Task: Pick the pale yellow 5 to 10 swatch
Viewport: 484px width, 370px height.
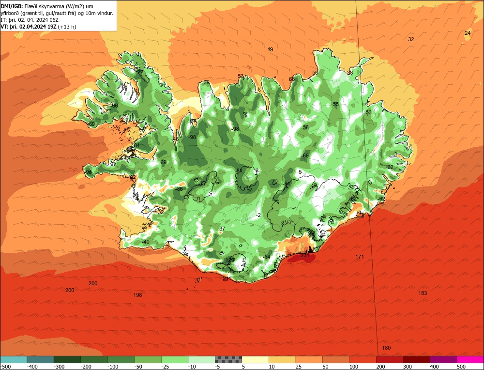Action: (255, 359)
